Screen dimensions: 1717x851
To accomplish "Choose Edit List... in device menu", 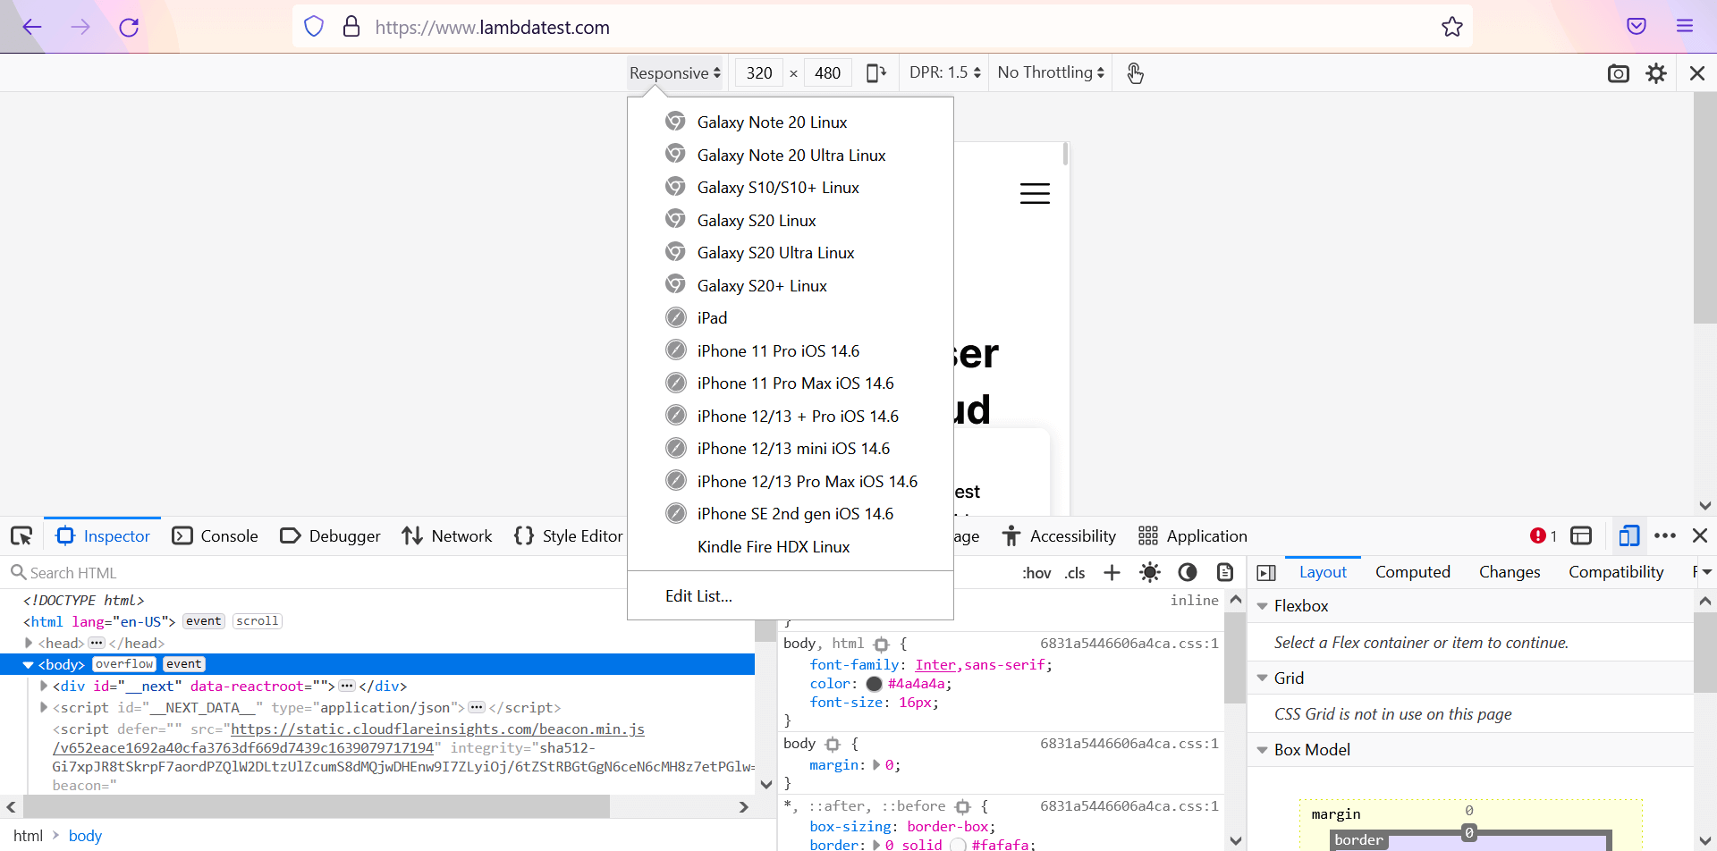I will (698, 596).
